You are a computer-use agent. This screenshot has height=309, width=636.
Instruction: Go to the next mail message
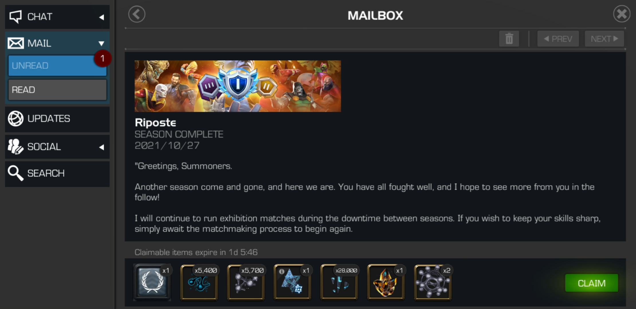coord(604,39)
